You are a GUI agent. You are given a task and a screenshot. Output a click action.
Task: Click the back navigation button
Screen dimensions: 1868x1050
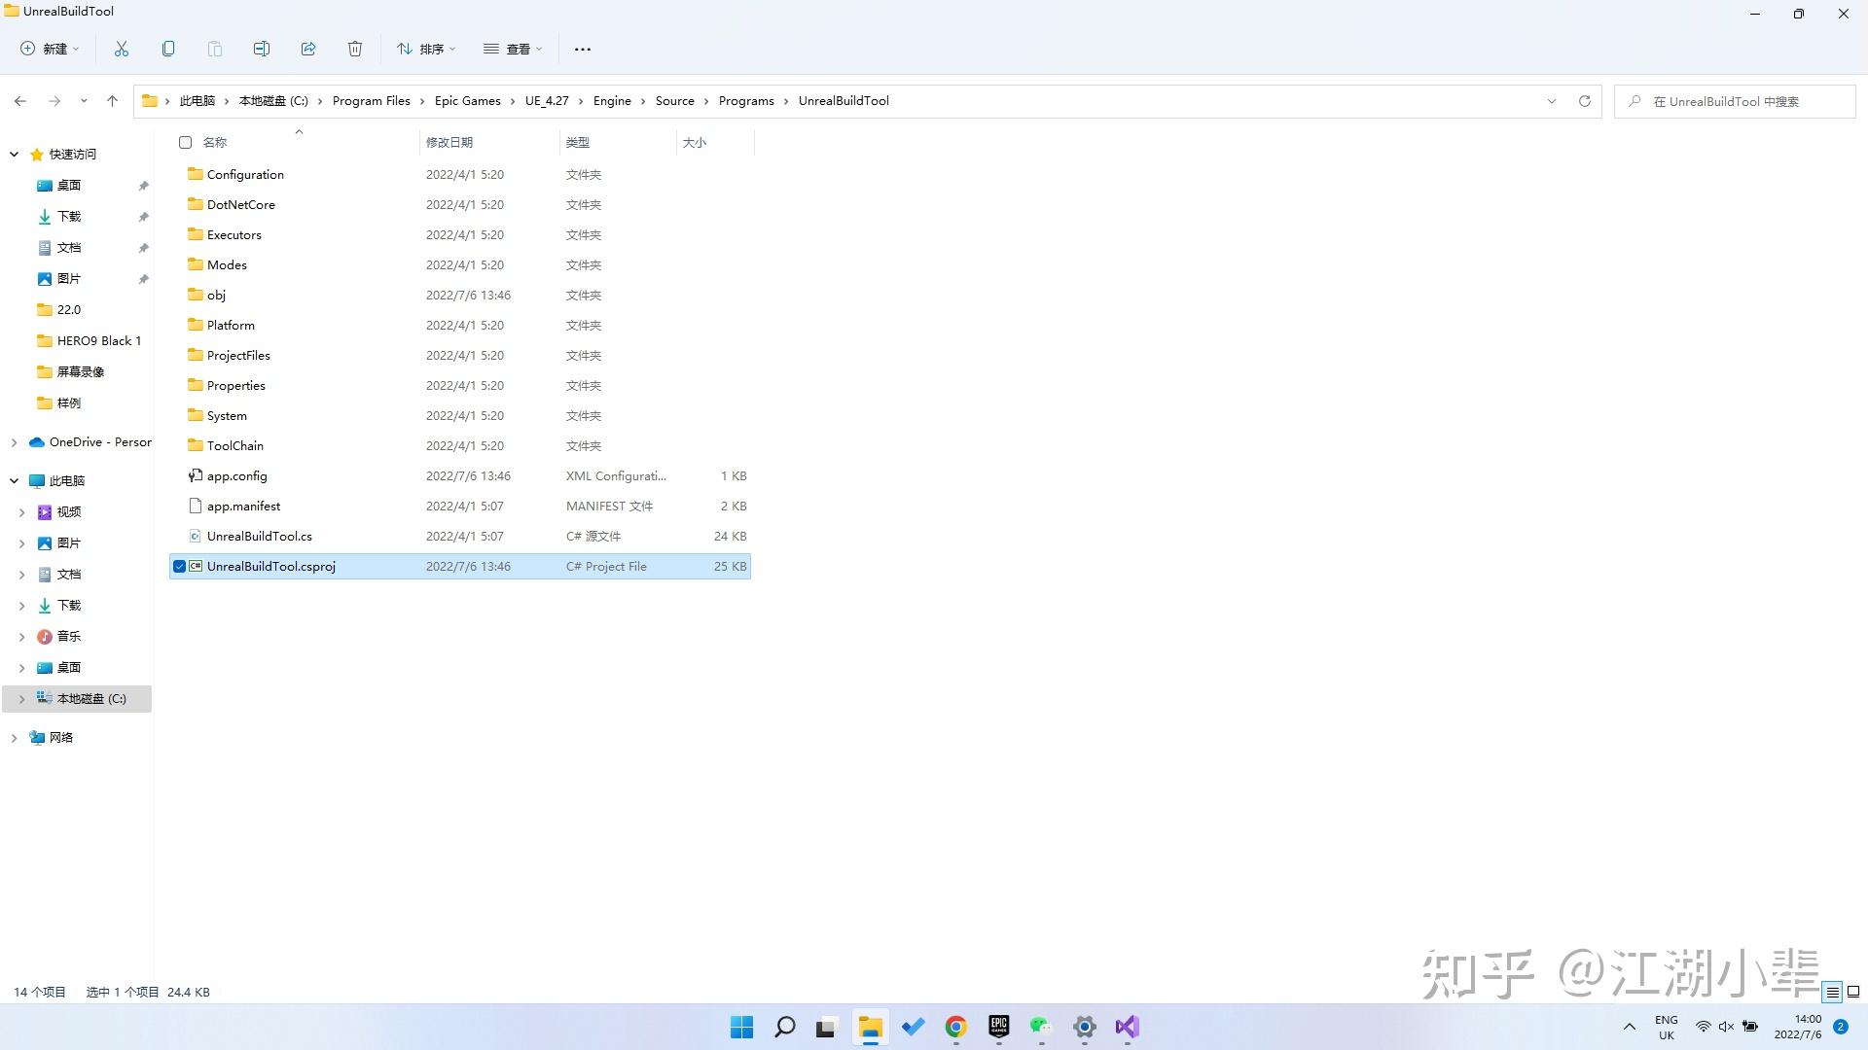(20, 100)
